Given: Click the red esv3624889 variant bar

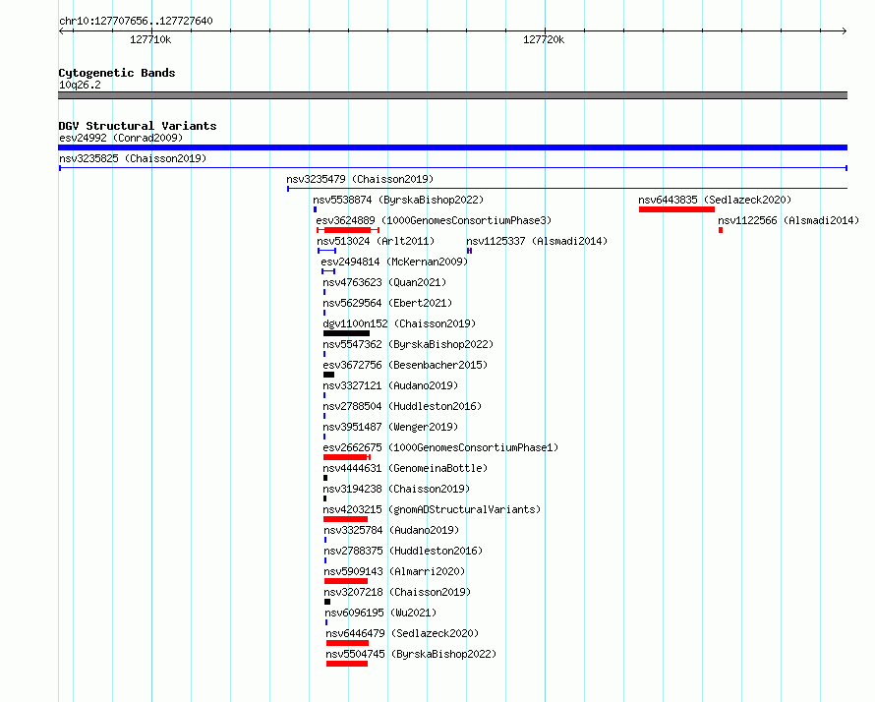Looking at the screenshot, I should click(348, 230).
